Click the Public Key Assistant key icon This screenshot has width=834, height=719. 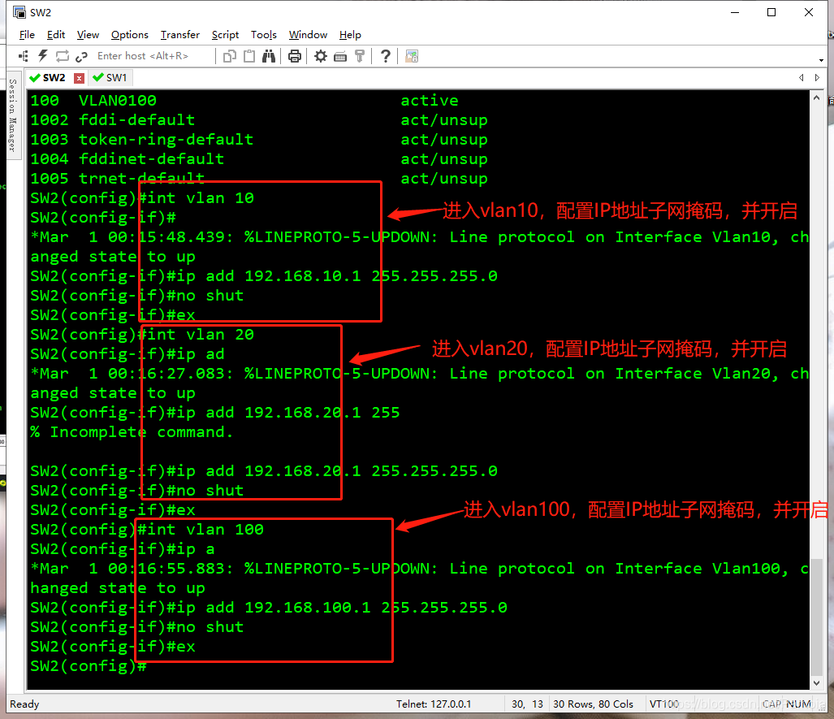[360, 56]
